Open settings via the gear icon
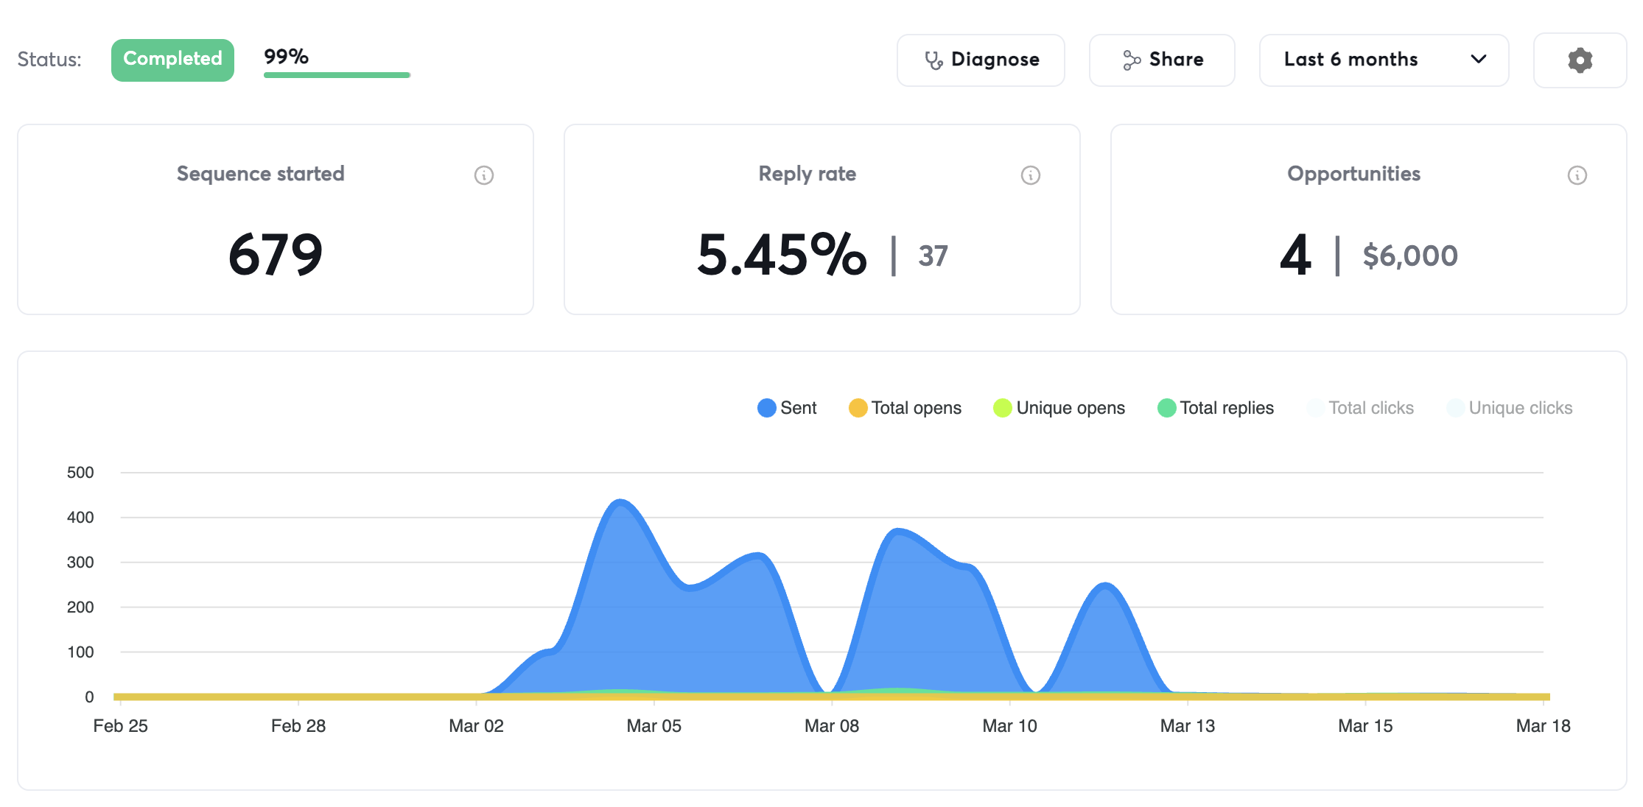This screenshot has width=1643, height=807. [1580, 60]
